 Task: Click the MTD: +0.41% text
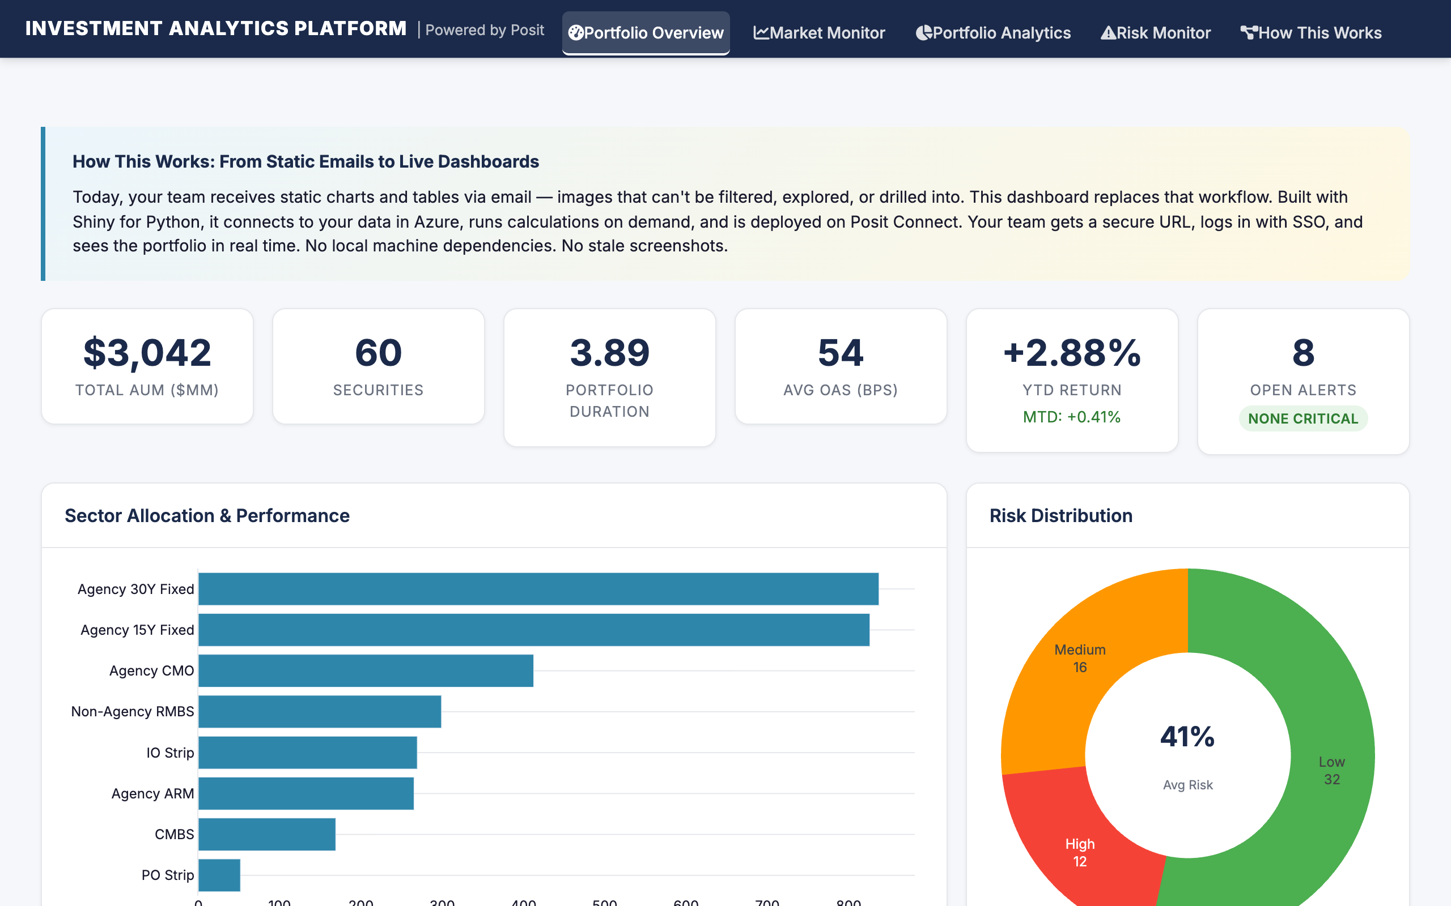[x=1072, y=417]
